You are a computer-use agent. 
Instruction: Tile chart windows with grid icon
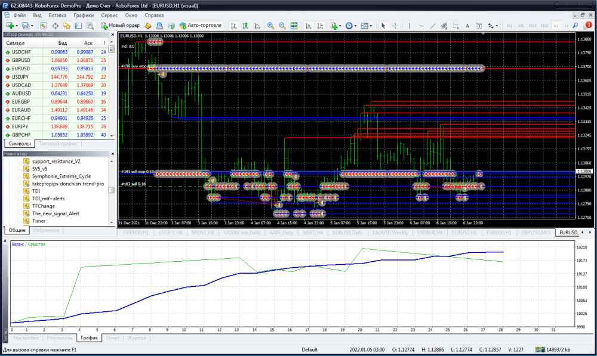294,26
